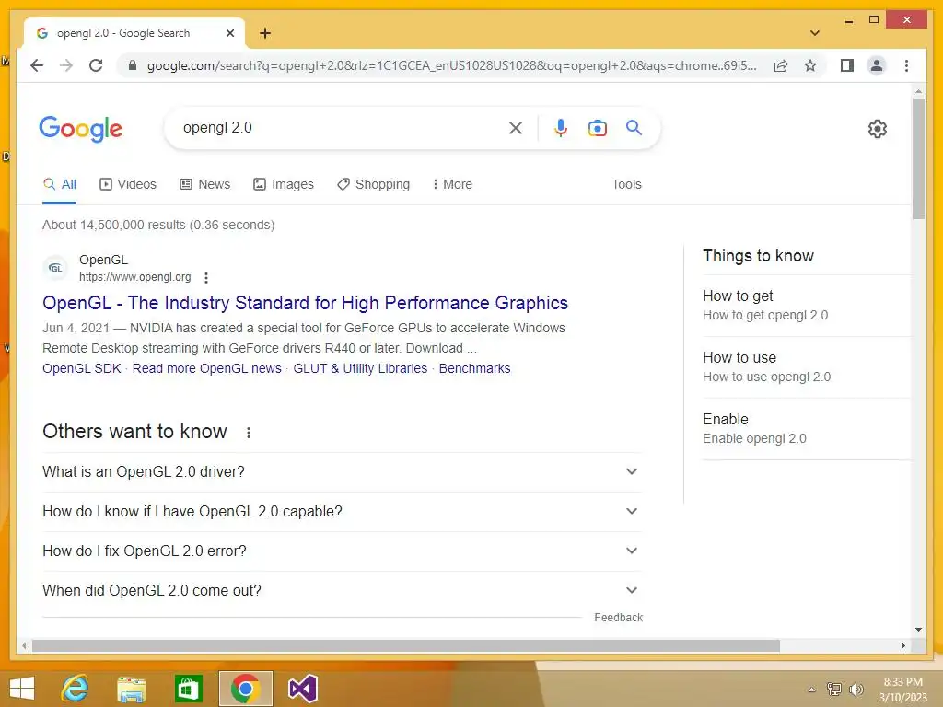Search by image with camera icon
The height and width of the screenshot is (707, 943).
click(597, 127)
